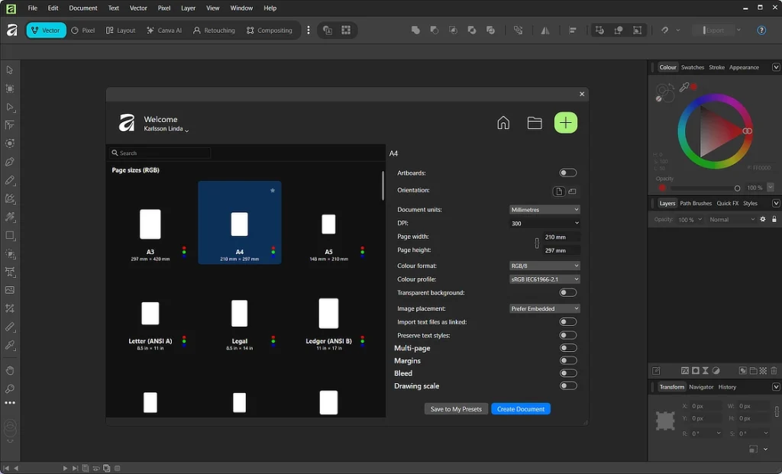The image size is (782, 474).
Task: Open the Normal blend mode dropdown
Action: pyautogui.click(x=731, y=219)
